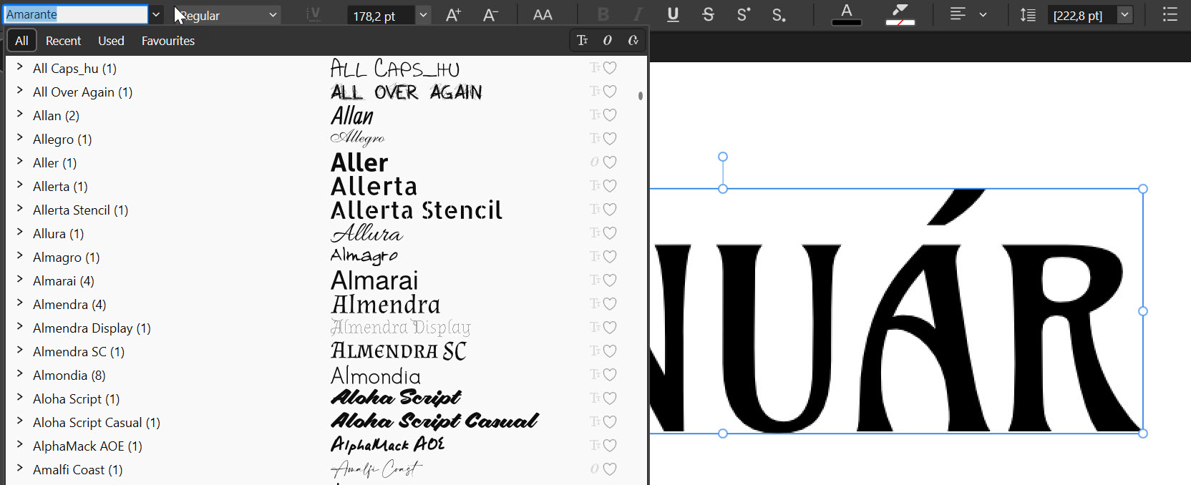The image size is (1191, 485).
Task: Enable superscript text style
Action: (x=744, y=15)
